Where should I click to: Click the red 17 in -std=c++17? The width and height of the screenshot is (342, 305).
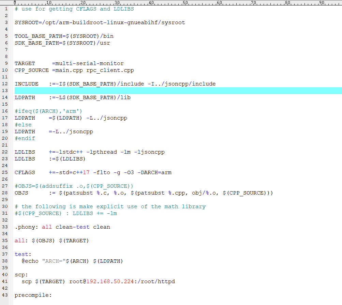tap(86, 172)
